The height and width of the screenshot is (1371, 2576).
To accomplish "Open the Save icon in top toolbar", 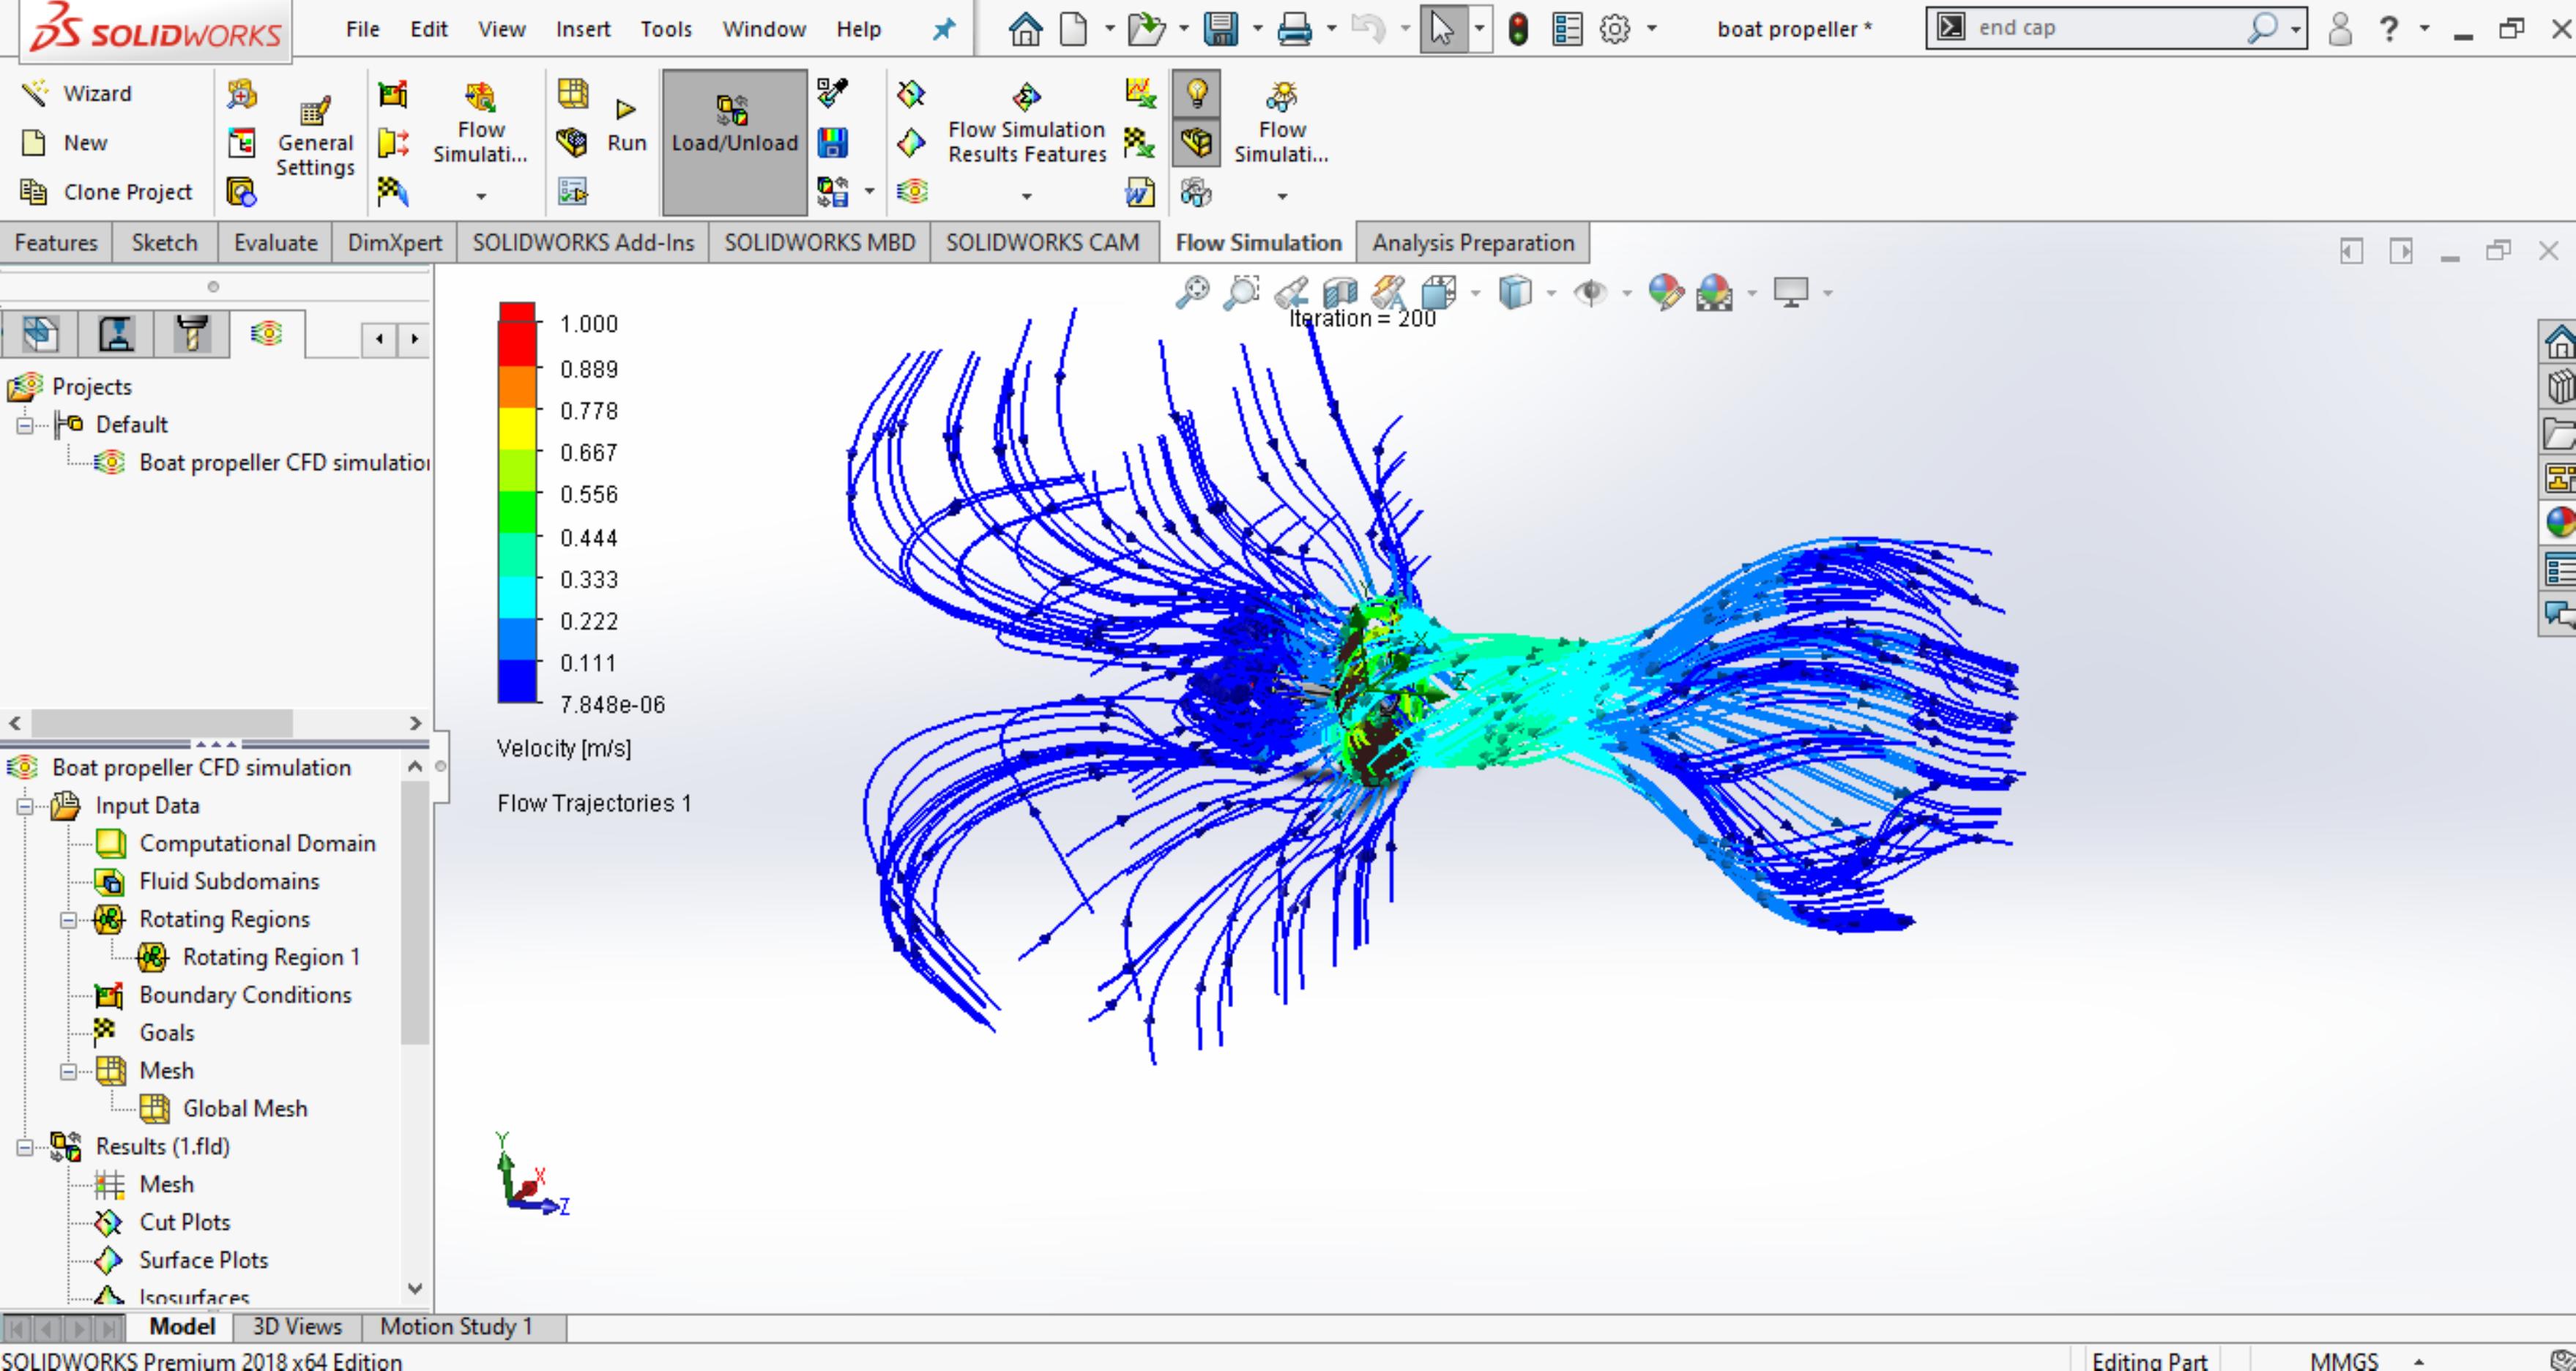I will (1221, 29).
